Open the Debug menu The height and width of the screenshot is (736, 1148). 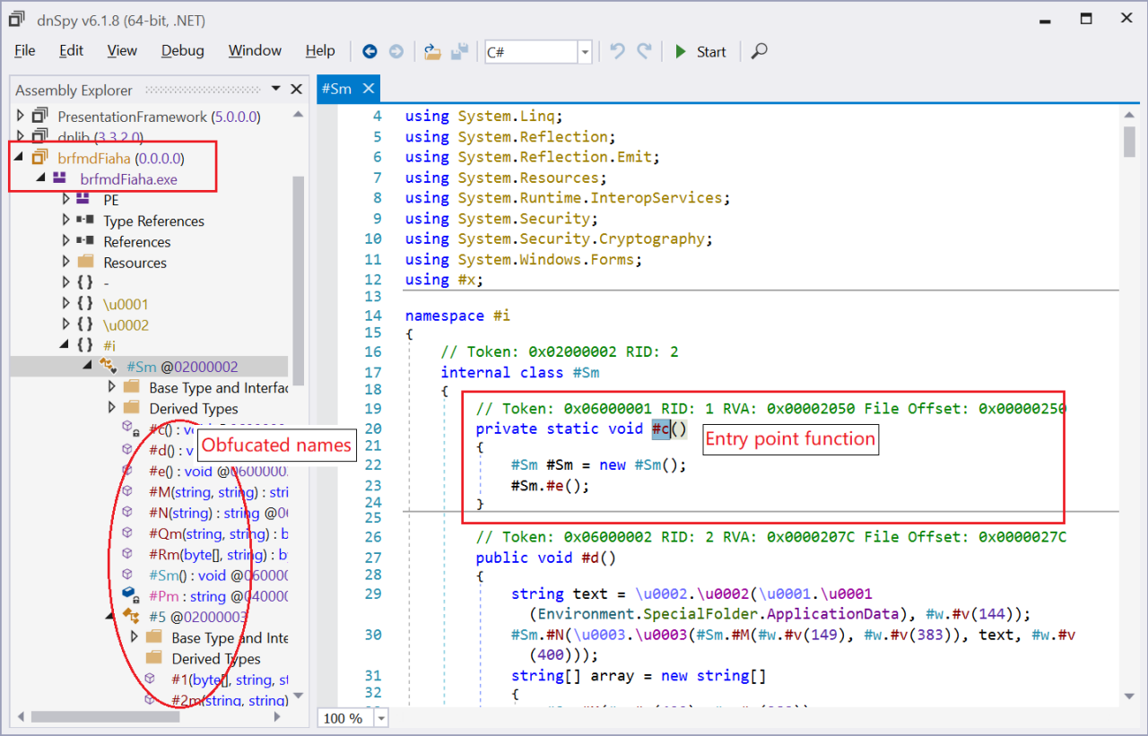(x=182, y=51)
